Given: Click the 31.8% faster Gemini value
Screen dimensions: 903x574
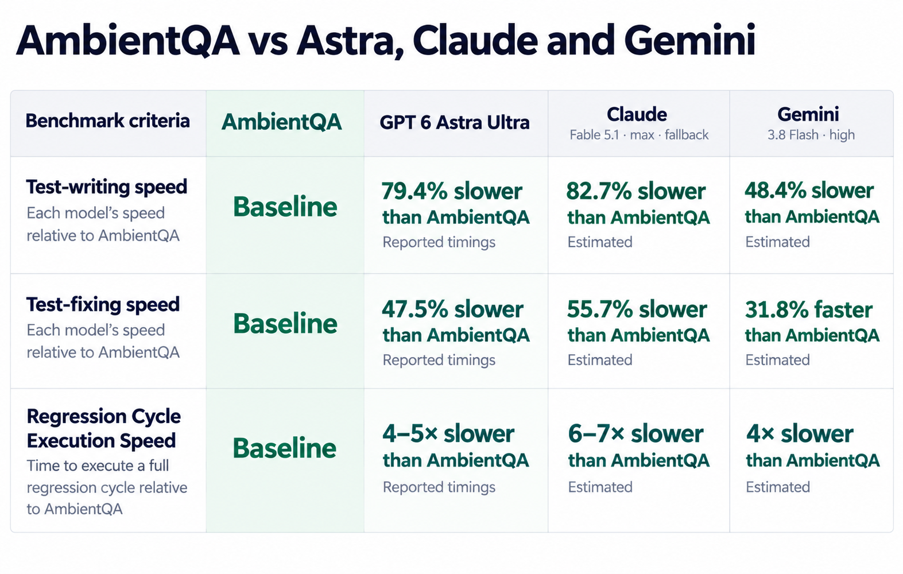Looking at the screenshot, I should (809, 310).
